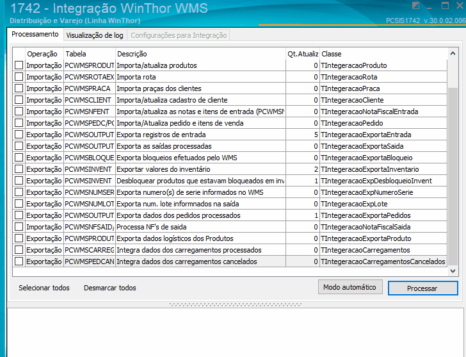The height and width of the screenshot is (357, 466).
Task: Click Selecionar todos link
Action: pos(44,288)
